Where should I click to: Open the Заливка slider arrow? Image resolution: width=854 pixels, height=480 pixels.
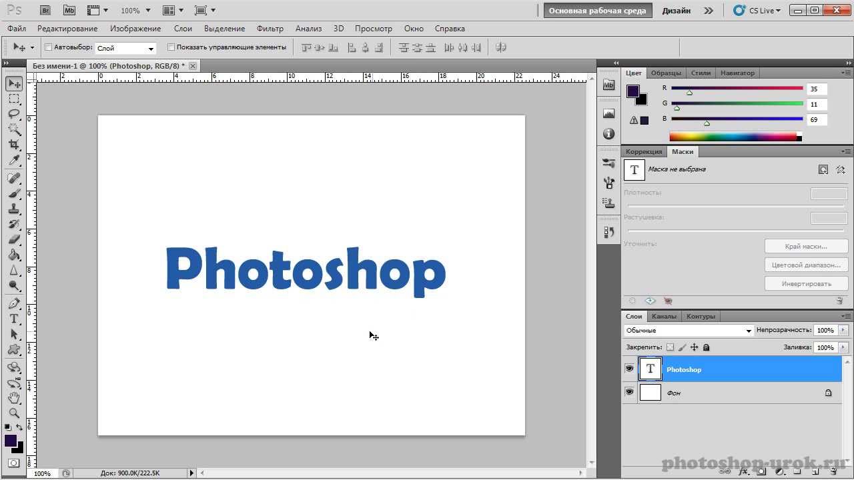(x=843, y=347)
